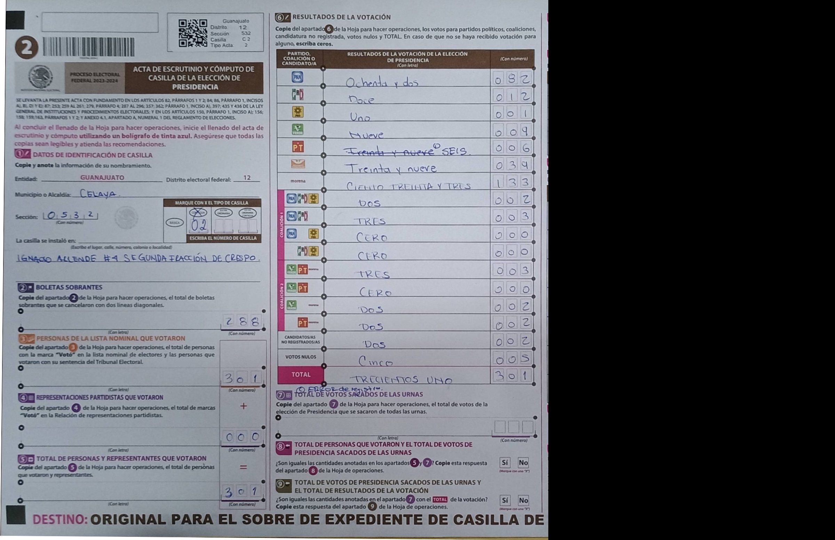The image size is (835, 540).
Task: Click the section 6 badge beside Resultados de la votación
Action: [x=283, y=17]
